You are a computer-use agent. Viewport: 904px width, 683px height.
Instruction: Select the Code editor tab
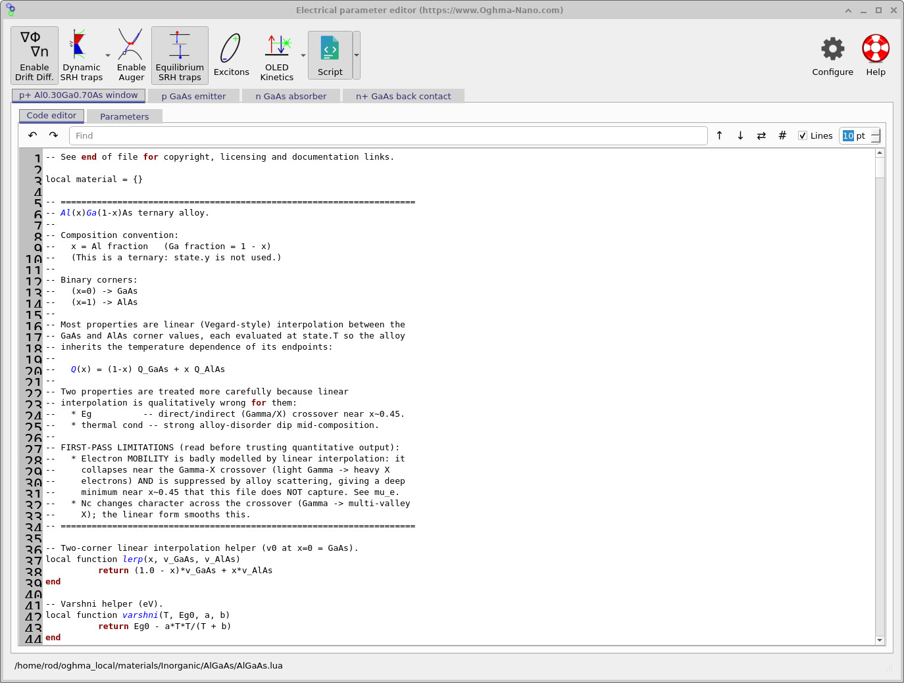click(51, 116)
